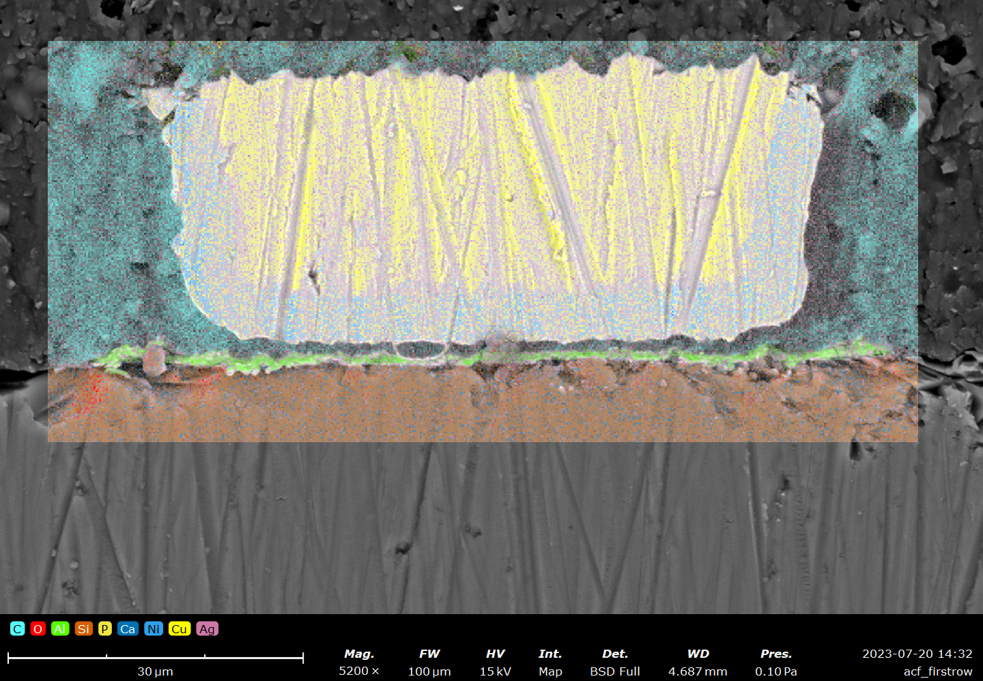Image resolution: width=983 pixels, height=681 pixels.
Task: Click the pink Ag silver legend swatch
Action: tap(208, 628)
